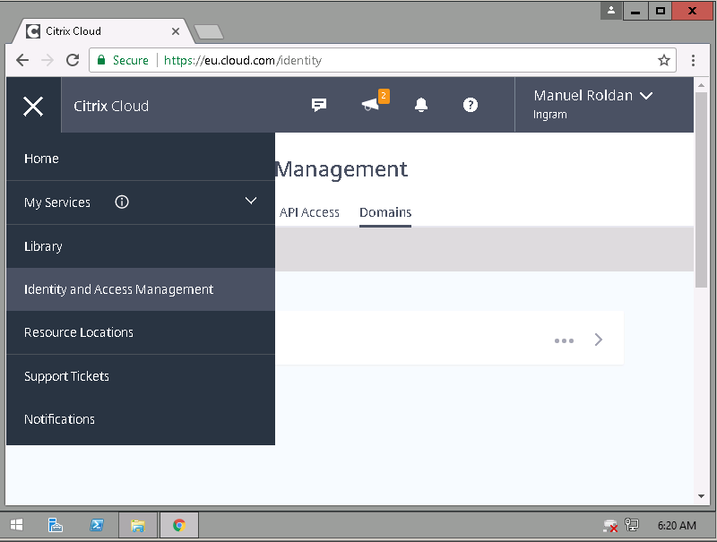
Task: Open the Windows Start menu
Action: coord(16,525)
